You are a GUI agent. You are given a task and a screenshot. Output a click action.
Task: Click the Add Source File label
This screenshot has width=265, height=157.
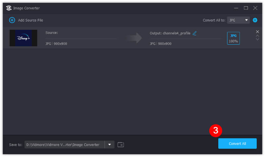[x=30, y=20]
